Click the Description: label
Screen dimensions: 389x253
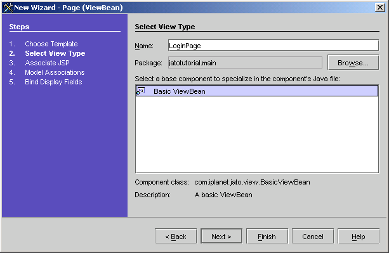(152, 195)
